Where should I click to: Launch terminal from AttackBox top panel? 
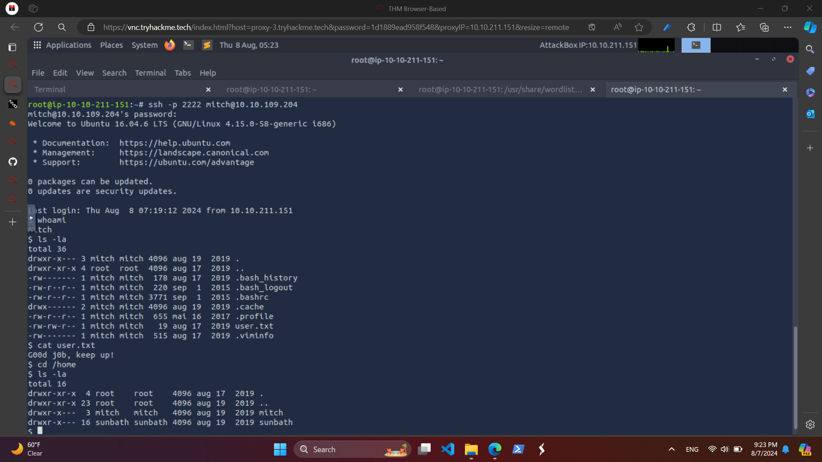[x=188, y=45]
